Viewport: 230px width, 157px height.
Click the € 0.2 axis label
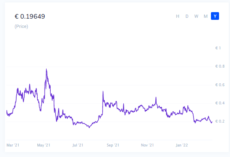point(220,121)
